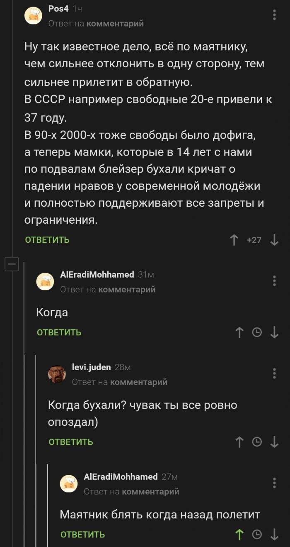Image resolution: width=290 pixels, height=547 pixels.
Task: Follow 'комментарий' parent link under levi.juden
Action: coord(139,382)
